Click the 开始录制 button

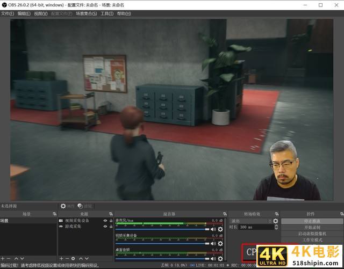311,227
